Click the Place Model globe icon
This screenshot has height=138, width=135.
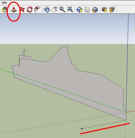pos(95,10)
